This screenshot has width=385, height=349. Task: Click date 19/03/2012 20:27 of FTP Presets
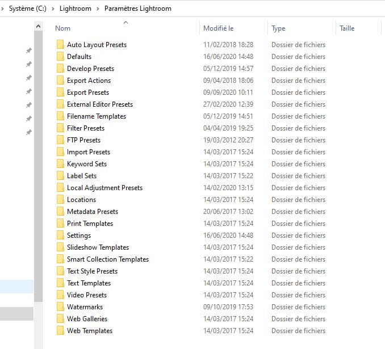[x=228, y=140]
